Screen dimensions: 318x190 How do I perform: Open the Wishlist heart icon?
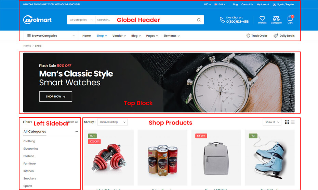coord(262,18)
